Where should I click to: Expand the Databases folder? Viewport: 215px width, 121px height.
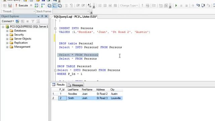click(x=7, y=31)
